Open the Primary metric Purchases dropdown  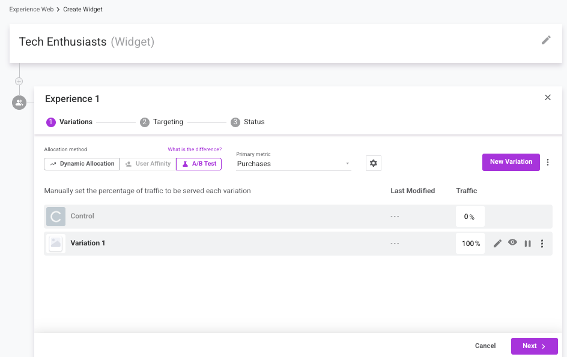tap(293, 164)
